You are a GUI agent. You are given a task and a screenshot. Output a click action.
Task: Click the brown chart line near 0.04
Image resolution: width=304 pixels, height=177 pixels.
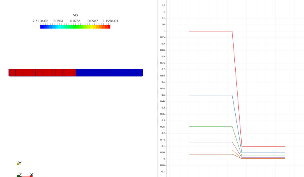[x=210, y=154]
